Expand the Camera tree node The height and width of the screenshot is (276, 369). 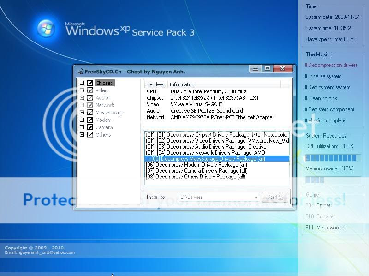(82, 127)
